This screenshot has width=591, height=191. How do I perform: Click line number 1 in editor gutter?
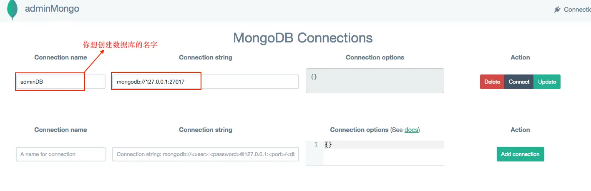316,144
